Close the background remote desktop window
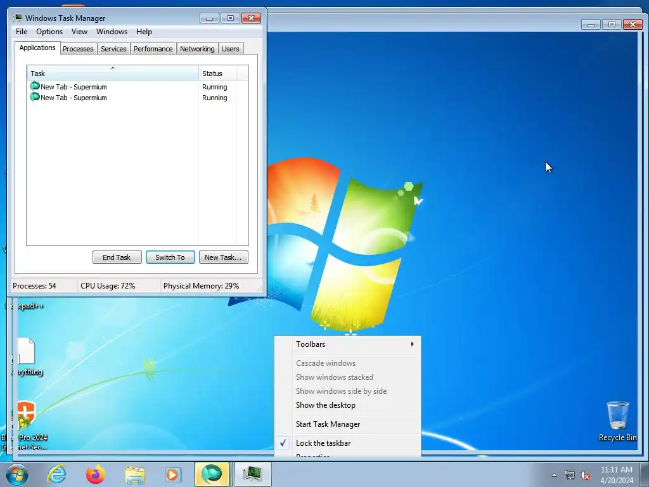 pos(633,25)
